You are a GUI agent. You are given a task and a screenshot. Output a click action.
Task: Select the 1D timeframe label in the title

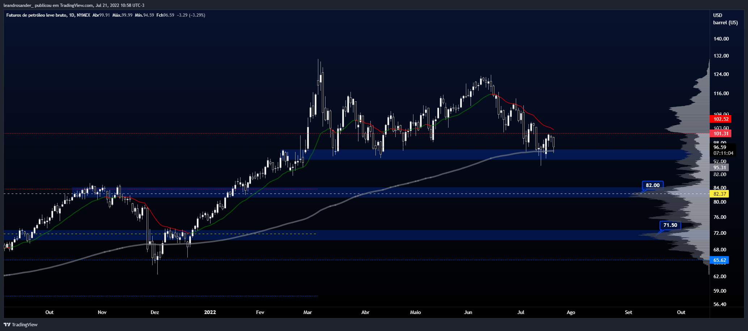pyautogui.click(x=71, y=15)
